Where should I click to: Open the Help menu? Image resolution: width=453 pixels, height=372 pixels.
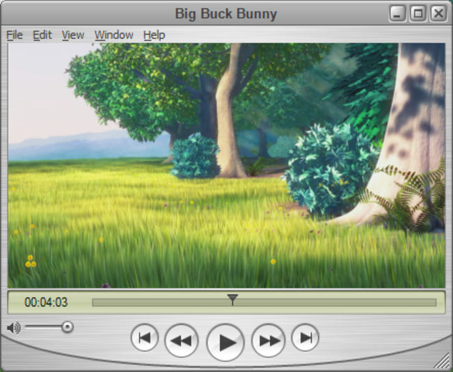[154, 35]
